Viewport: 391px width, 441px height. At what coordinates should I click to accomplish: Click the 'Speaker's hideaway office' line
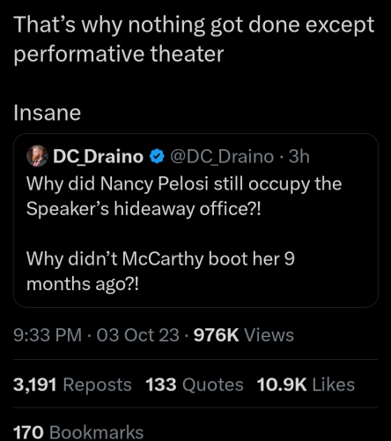[x=144, y=209]
